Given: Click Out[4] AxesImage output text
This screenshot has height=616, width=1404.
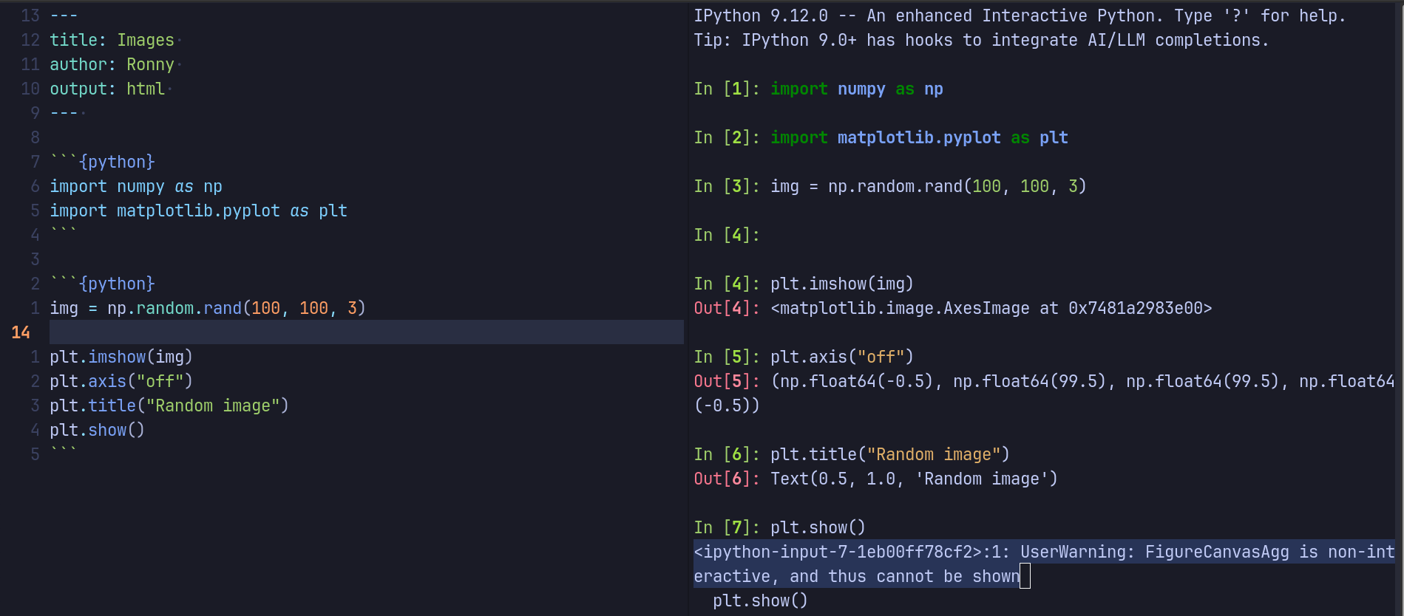Looking at the screenshot, I should tap(991, 308).
